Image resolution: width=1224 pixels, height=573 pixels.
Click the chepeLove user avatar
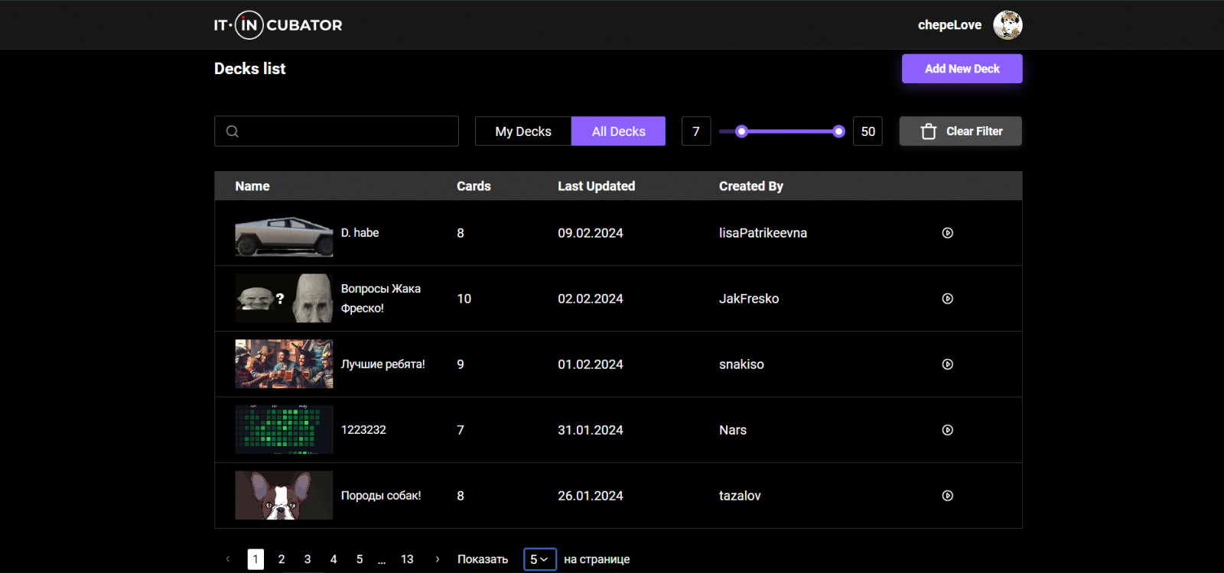(1008, 25)
